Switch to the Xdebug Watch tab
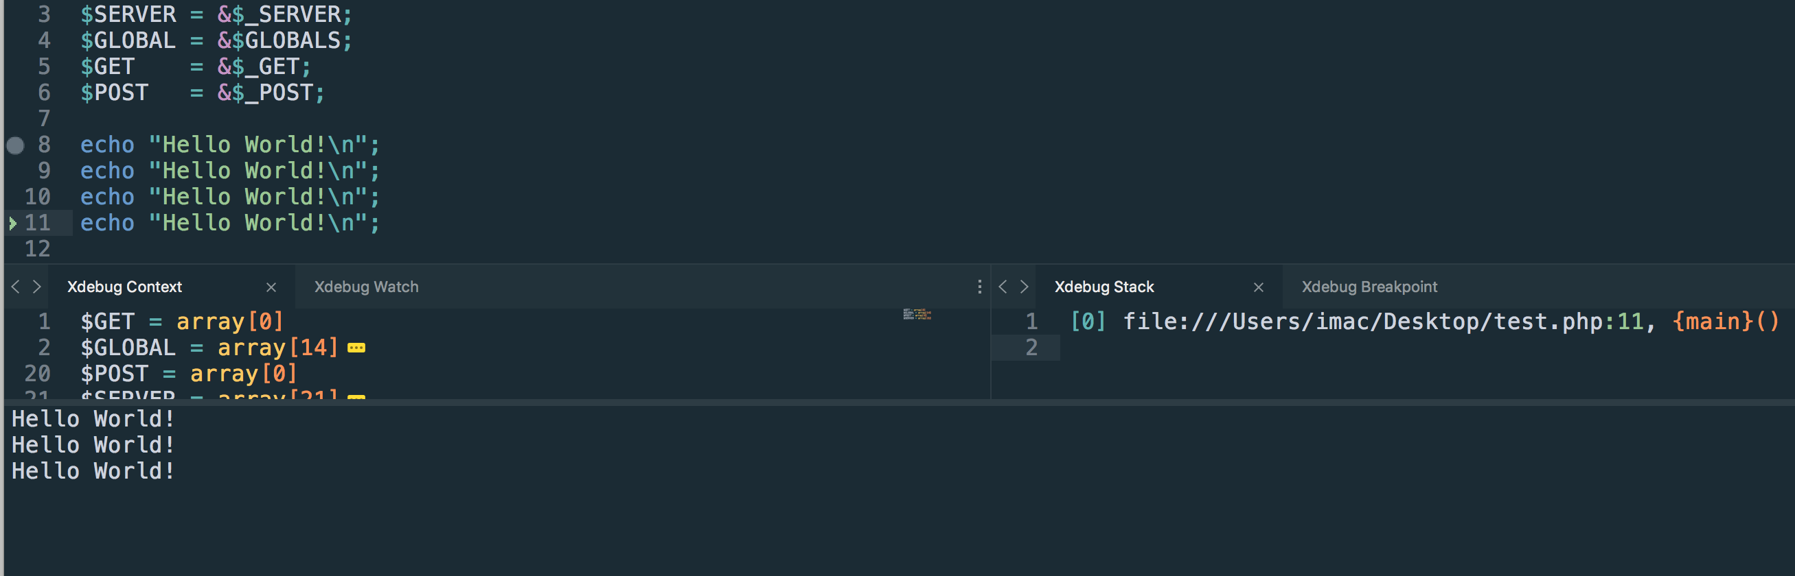This screenshot has height=576, width=1795. 366,287
